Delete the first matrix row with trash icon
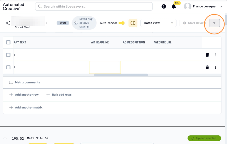Screen dimensions: 227x144 pyautogui.click(x=207, y=55)
